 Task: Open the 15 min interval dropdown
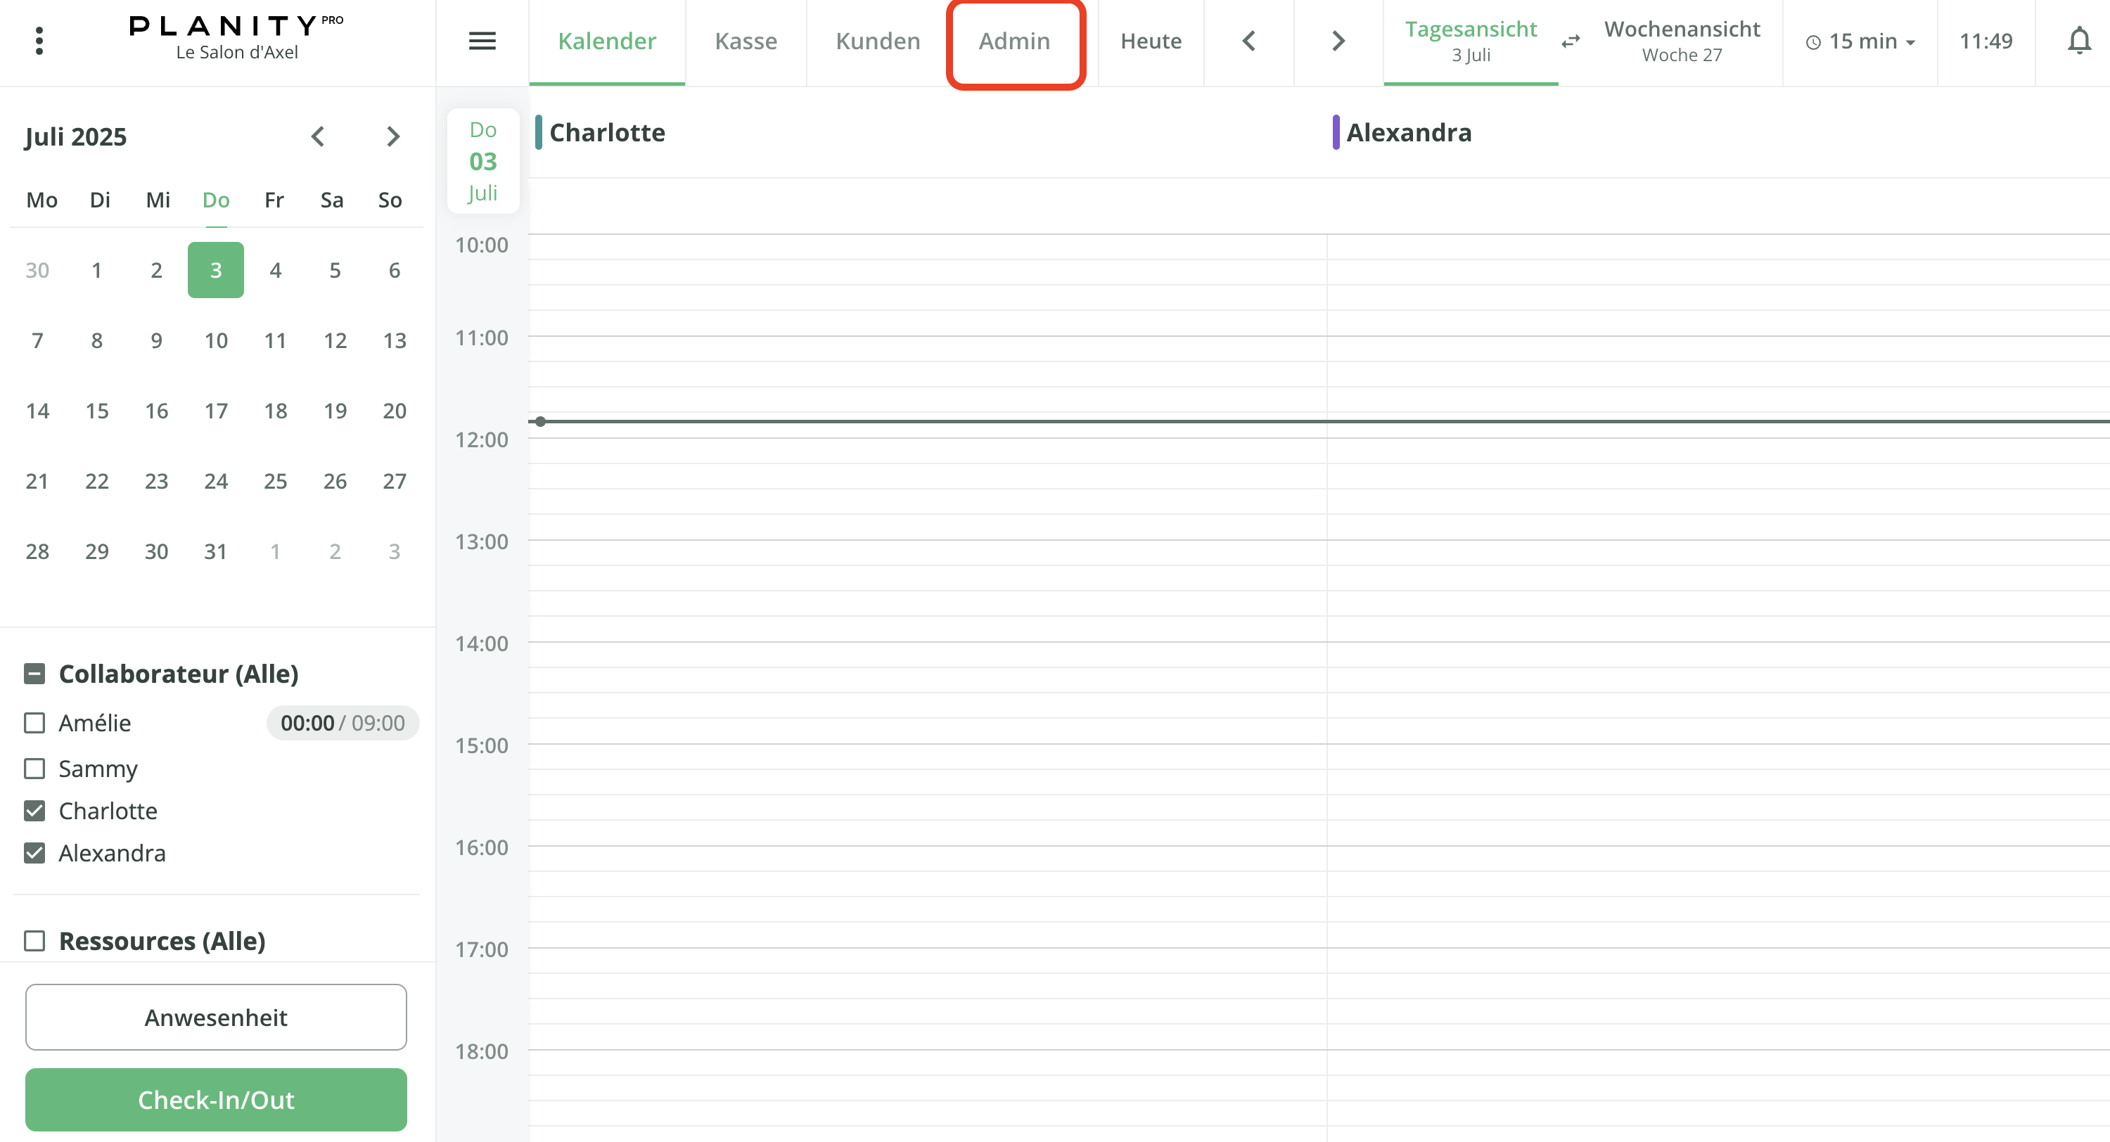pyautogui.click(x=1860, y=41)
